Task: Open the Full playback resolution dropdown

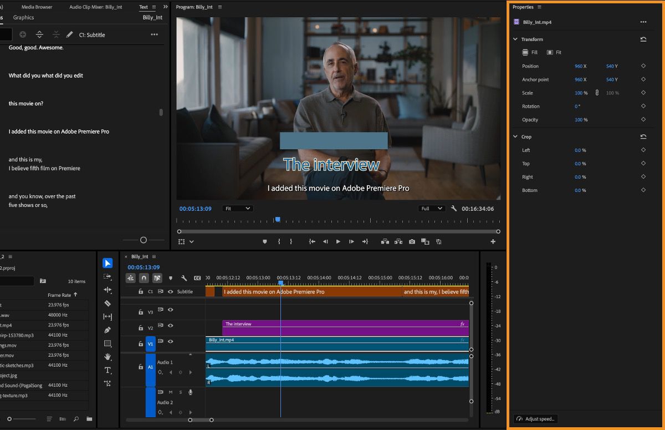Action: [432, 208]
